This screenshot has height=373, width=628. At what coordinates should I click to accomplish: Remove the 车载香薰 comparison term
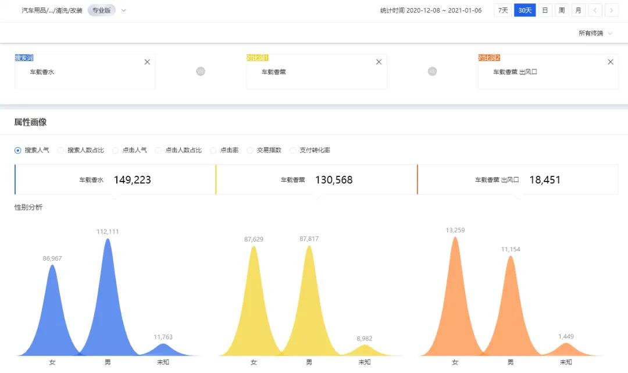(x=379, y=61)
